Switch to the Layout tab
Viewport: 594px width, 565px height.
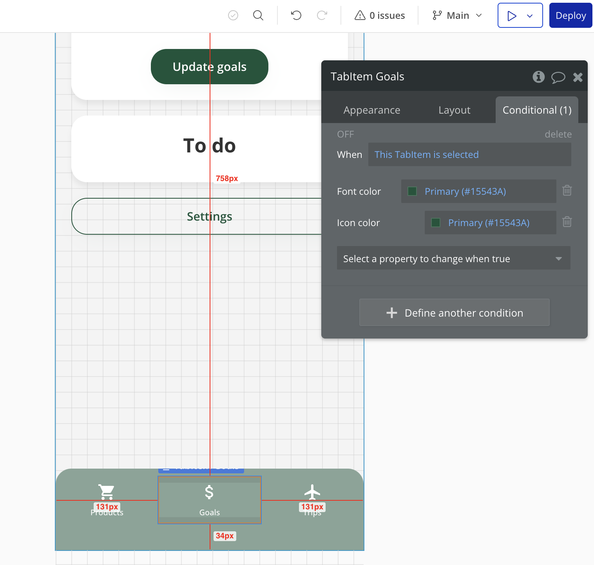click(455, 110)
